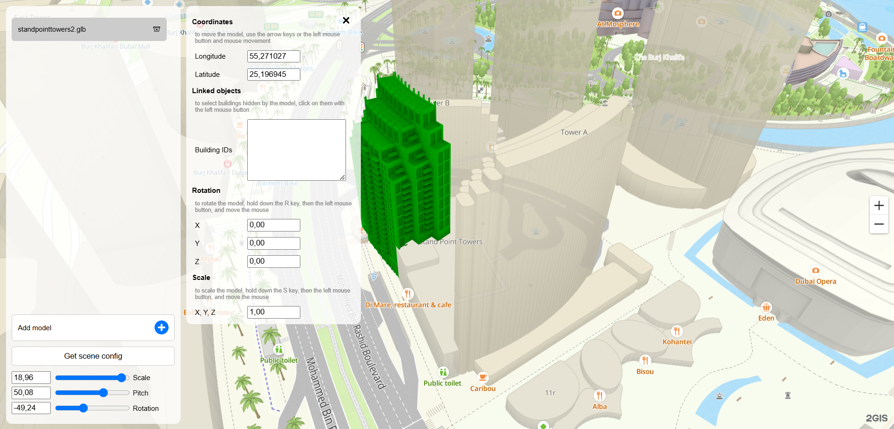Viewport: 894px width, 429px height.
Task: Zoom in with the map plus button
Action: pos(879,205)
